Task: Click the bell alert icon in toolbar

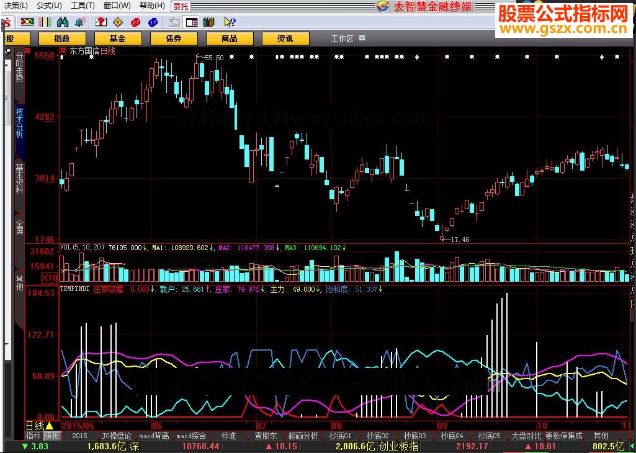Action: 79,22
